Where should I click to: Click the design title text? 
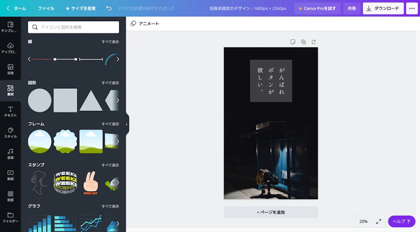click(x=248, y=8)
